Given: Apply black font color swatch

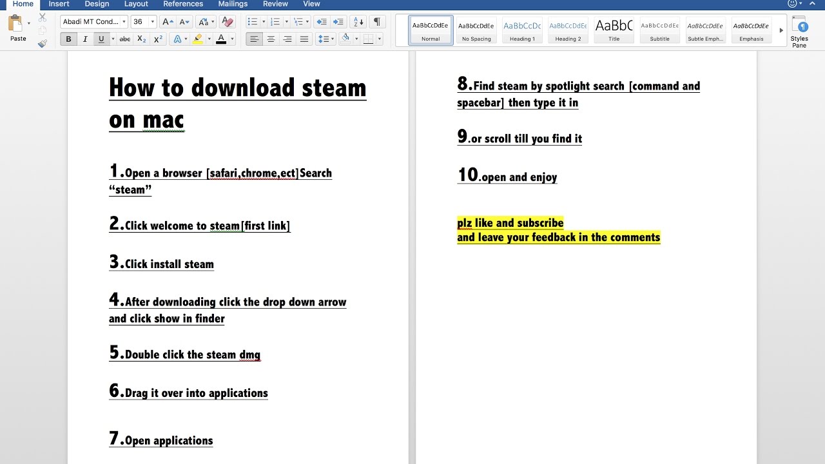Looking at the screenshot, I should (221, 39).
